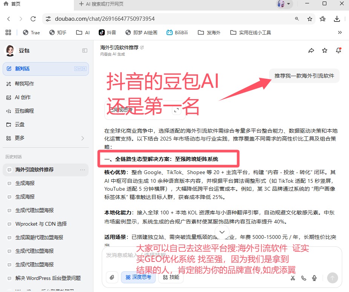Toggle 深度思考 deep thinking mode
The image size is (349, 292).
click(138, 277)
